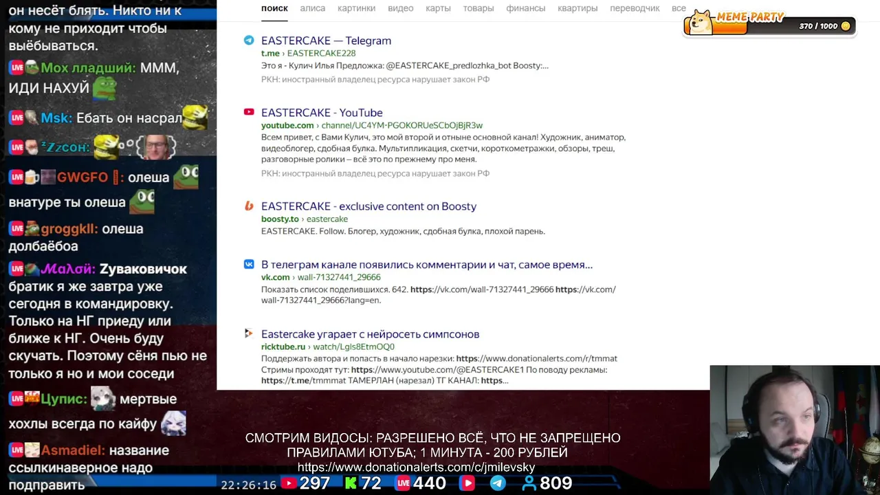The image size is (880, 495).
Task: Click the boosty.to eastercake url
Action: click(305, 219)
